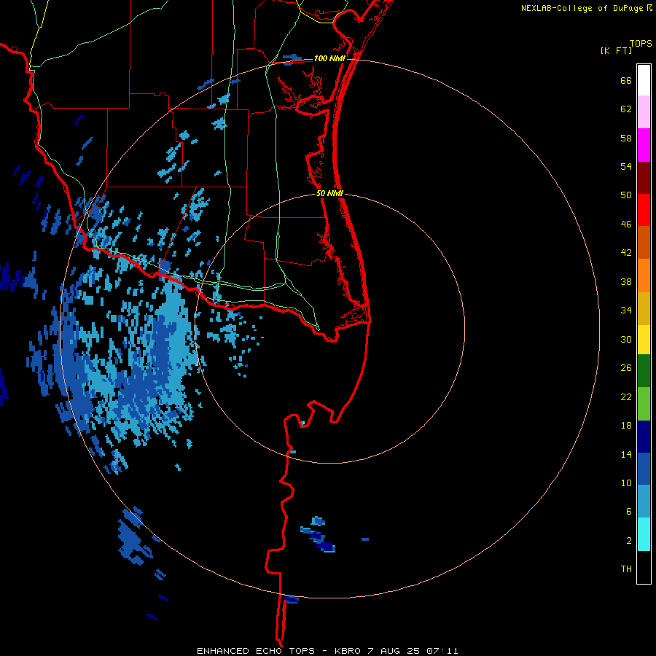Select the light green legend swatch
The height and width of the screenshot is (656, 656).
point(644,404)
